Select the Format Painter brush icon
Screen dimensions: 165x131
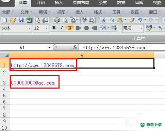tap(132, 20)
